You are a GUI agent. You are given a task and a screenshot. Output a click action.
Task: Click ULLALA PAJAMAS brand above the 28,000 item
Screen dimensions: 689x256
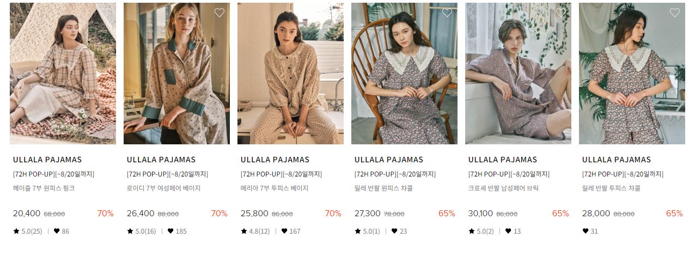(617, 160)
